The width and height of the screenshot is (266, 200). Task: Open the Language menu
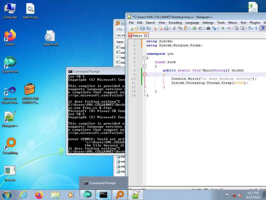[x=192, y=23]
